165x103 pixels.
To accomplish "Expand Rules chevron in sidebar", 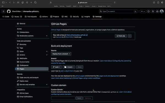I will (47, 51).
